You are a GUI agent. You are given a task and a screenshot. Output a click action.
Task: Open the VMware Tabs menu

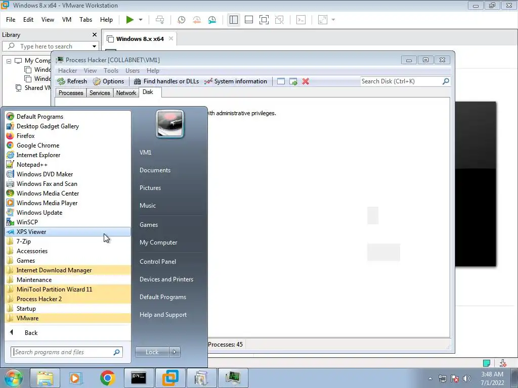point(85,20)
